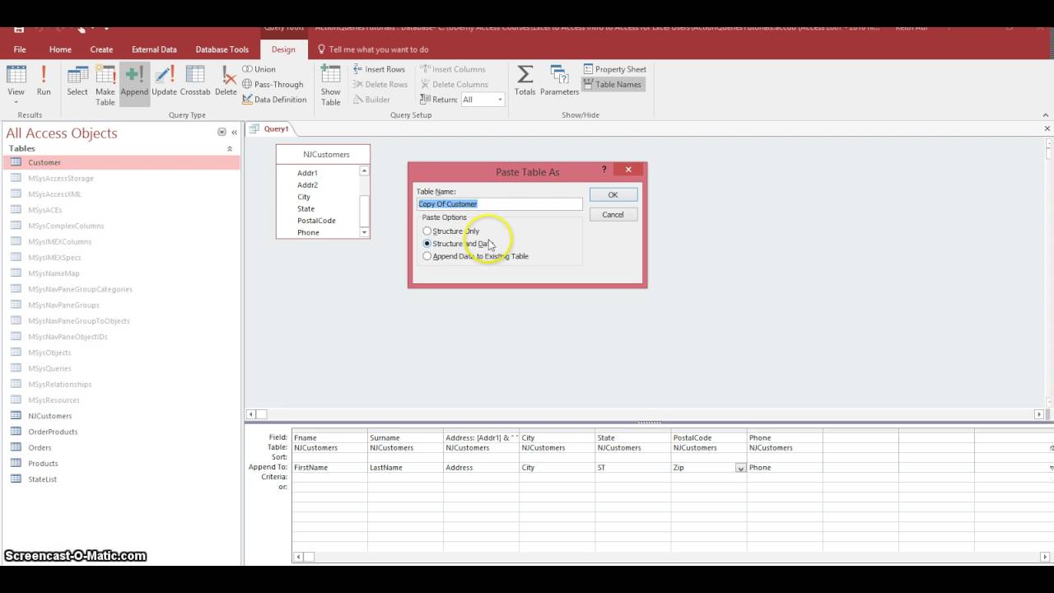
Task: Open the Zip append-to field dropdown
Action: (740, 468)
